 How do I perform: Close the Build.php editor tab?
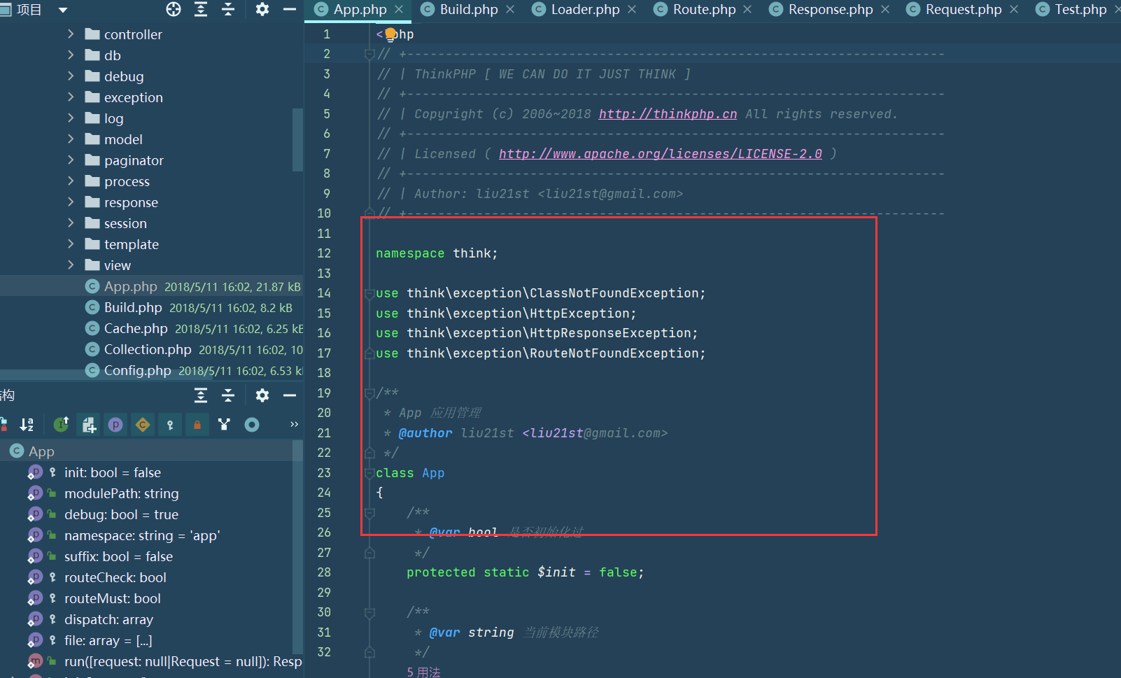coord(510,9)
